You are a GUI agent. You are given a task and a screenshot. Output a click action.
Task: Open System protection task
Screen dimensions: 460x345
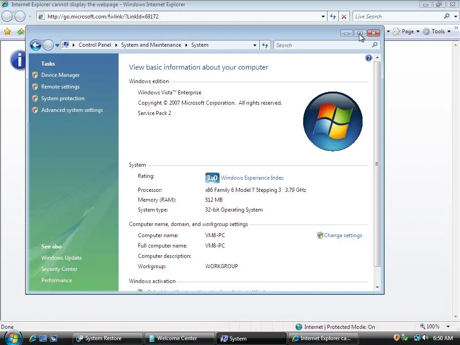tap(63, 98)
